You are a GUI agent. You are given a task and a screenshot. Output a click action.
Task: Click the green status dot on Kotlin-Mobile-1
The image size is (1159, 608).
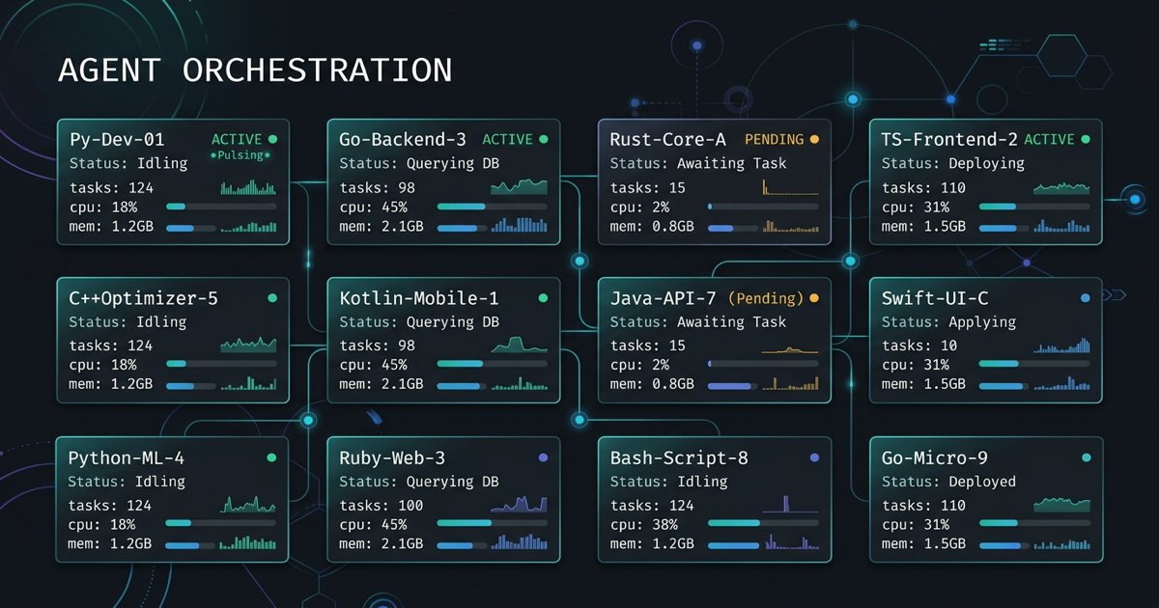(x=543, y=298)
